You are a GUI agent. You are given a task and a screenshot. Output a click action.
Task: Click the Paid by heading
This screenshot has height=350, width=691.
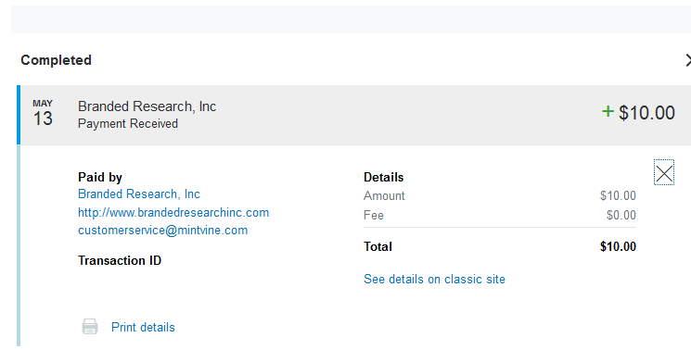click(100, 177)
